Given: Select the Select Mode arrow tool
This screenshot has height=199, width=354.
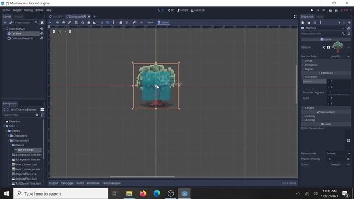Looking at the screenshot, I should tap(50, 22).
